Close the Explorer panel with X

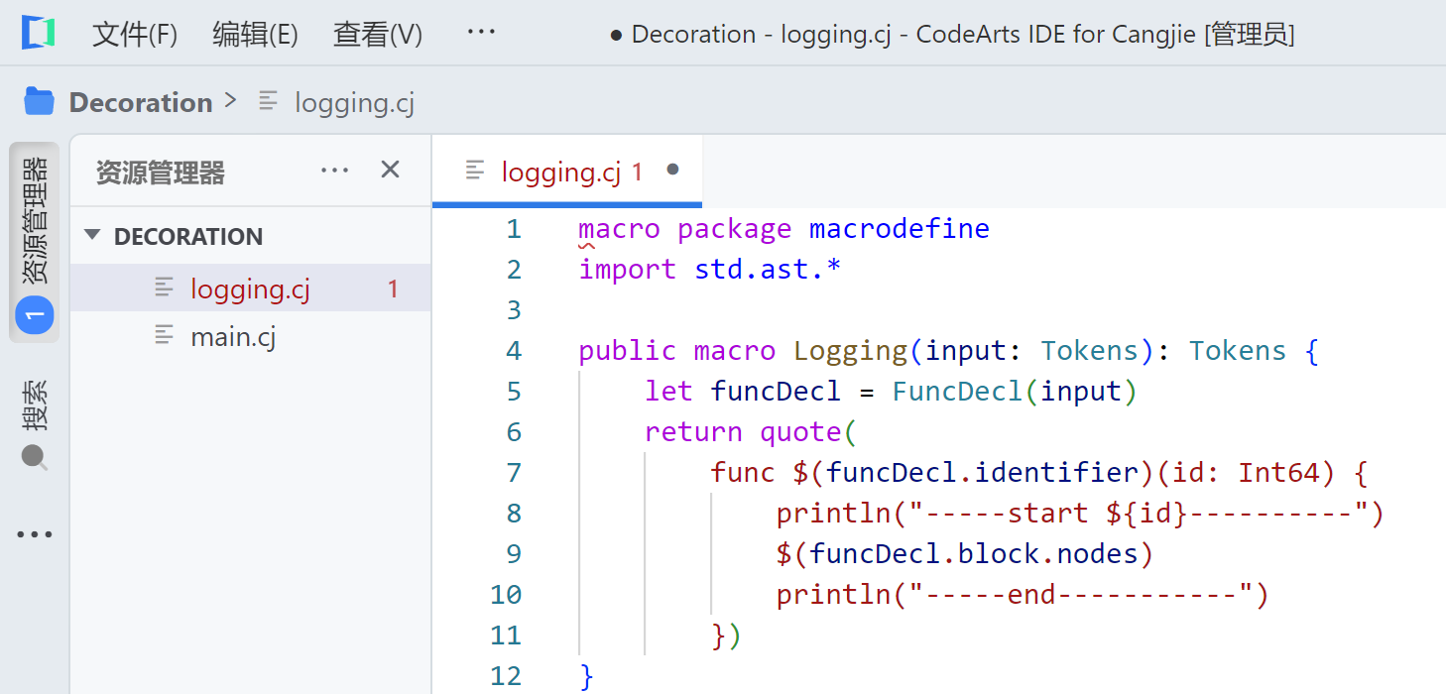pyautogui.click(x=390, y=171)
